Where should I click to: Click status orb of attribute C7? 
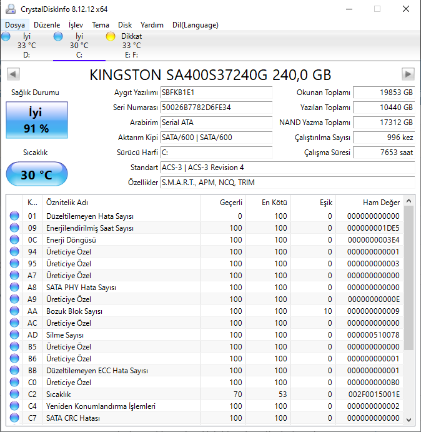click(14, 418)
